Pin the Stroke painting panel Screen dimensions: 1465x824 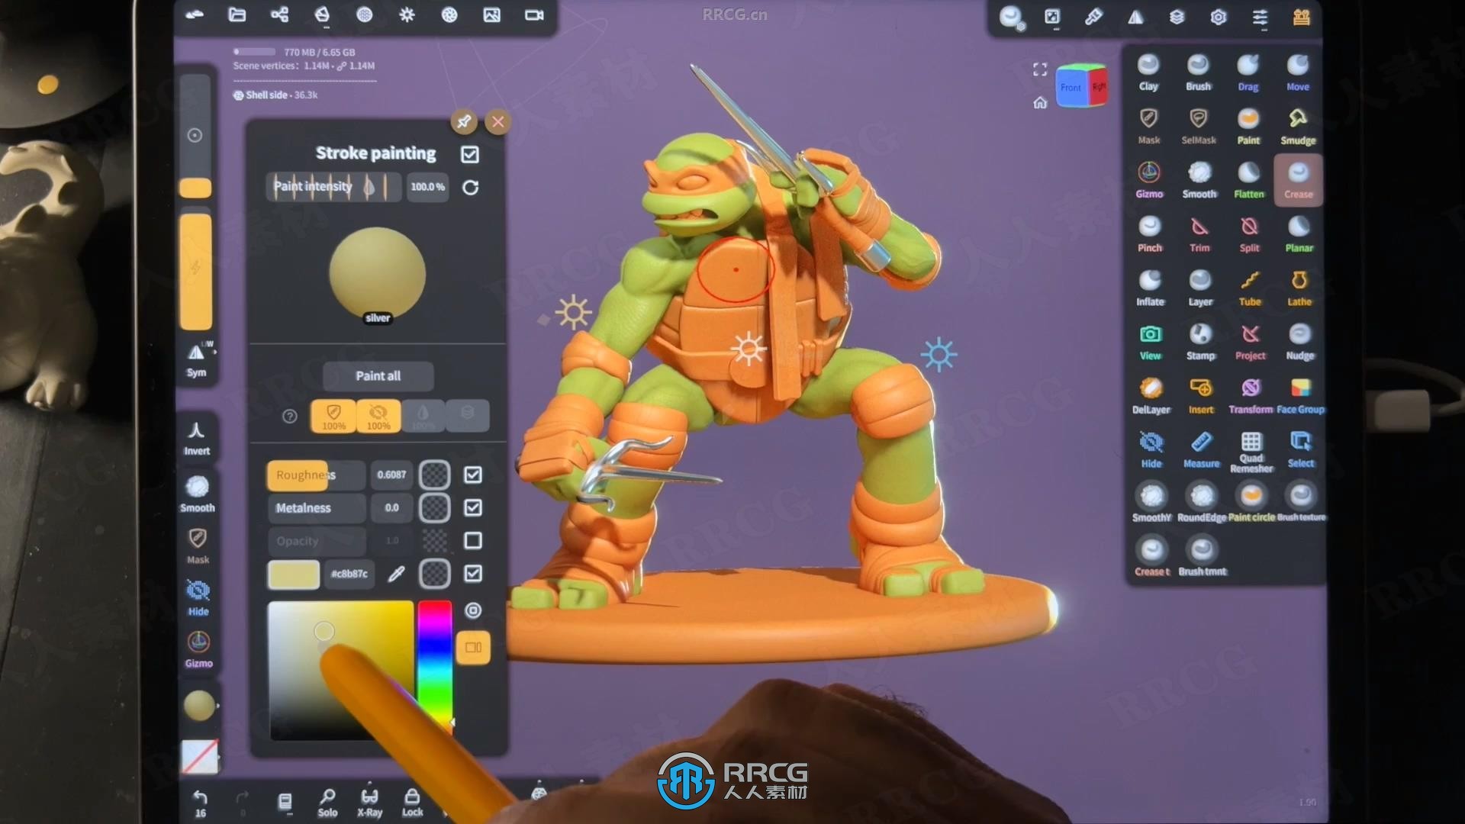(x=464, y=121)
